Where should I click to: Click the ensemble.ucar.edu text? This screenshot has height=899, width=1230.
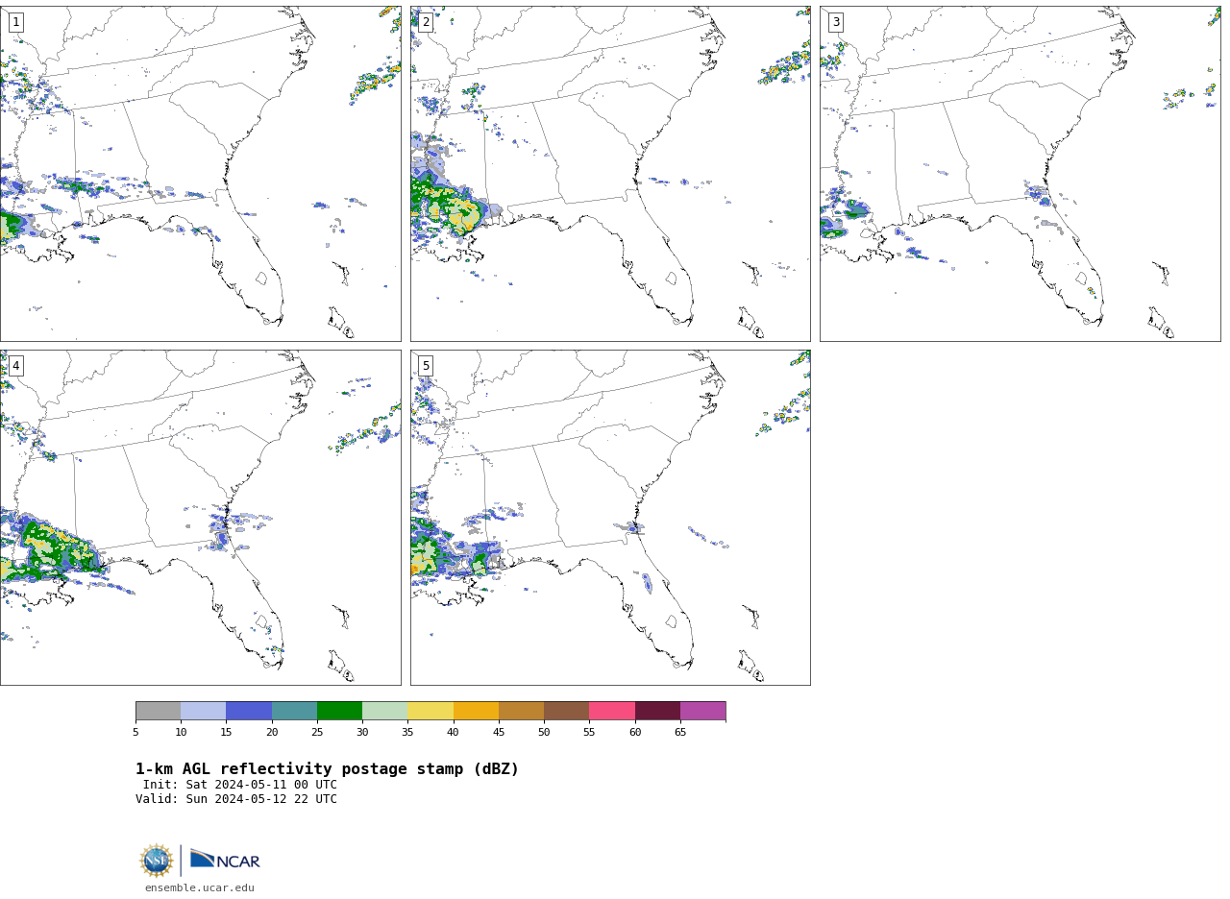click(200, 888)
